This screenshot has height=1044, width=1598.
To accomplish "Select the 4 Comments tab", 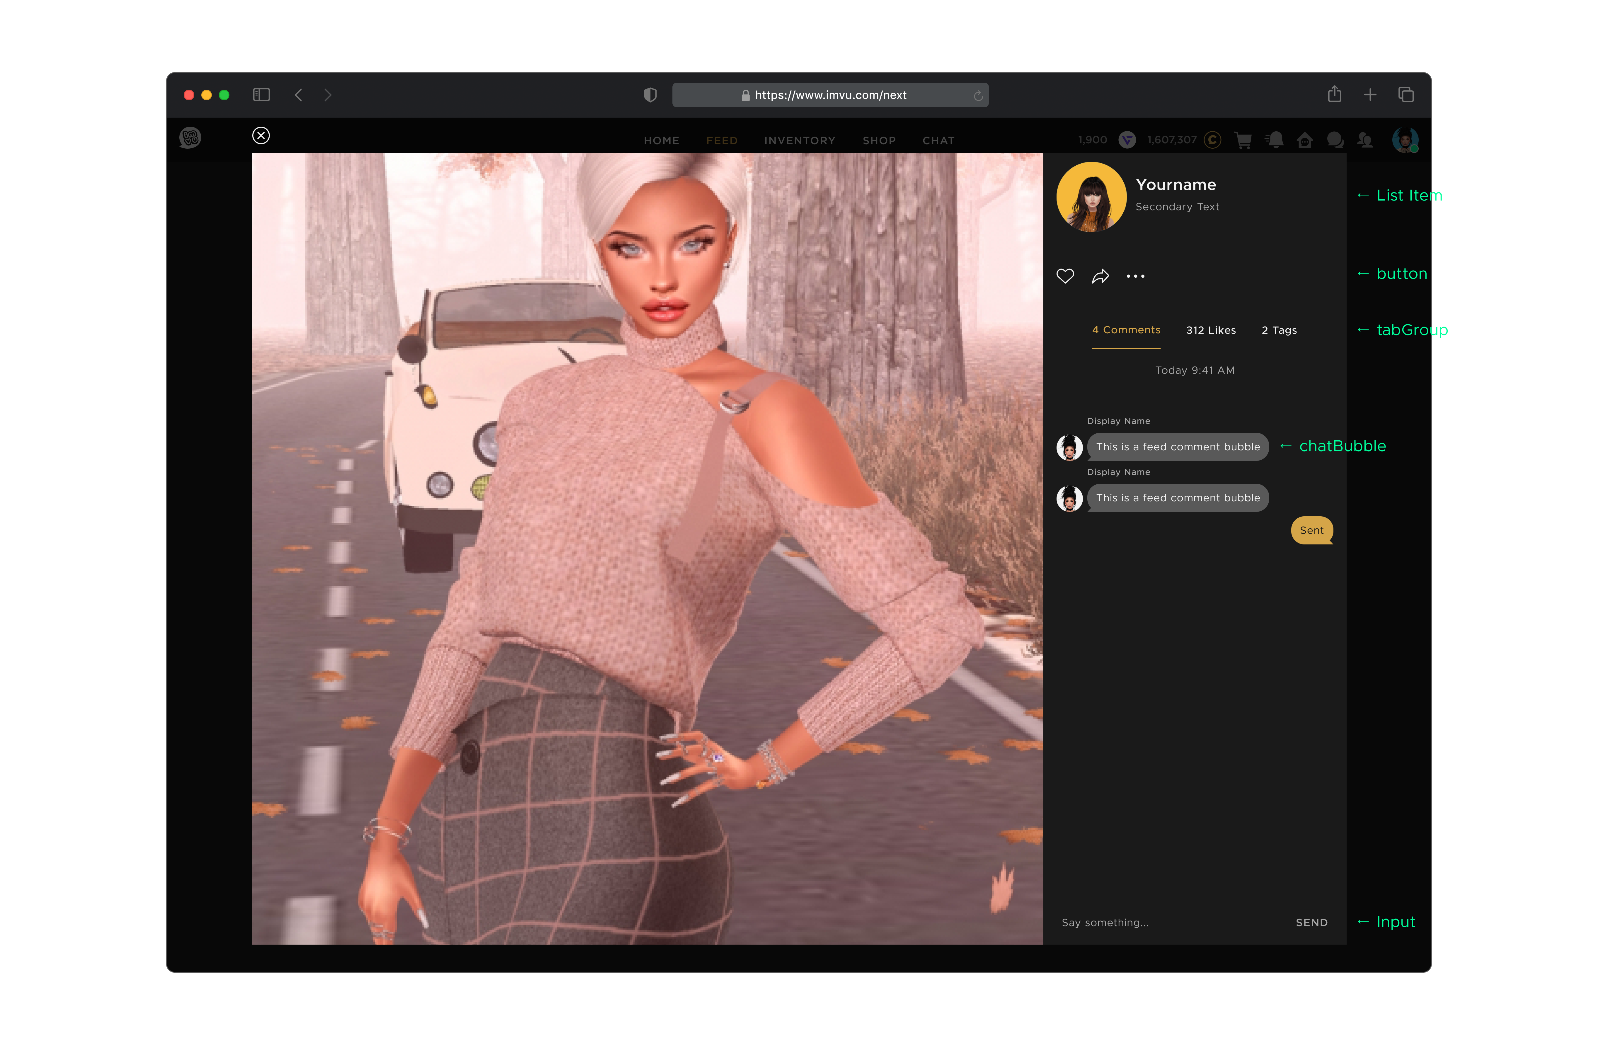I will 1126,330.
